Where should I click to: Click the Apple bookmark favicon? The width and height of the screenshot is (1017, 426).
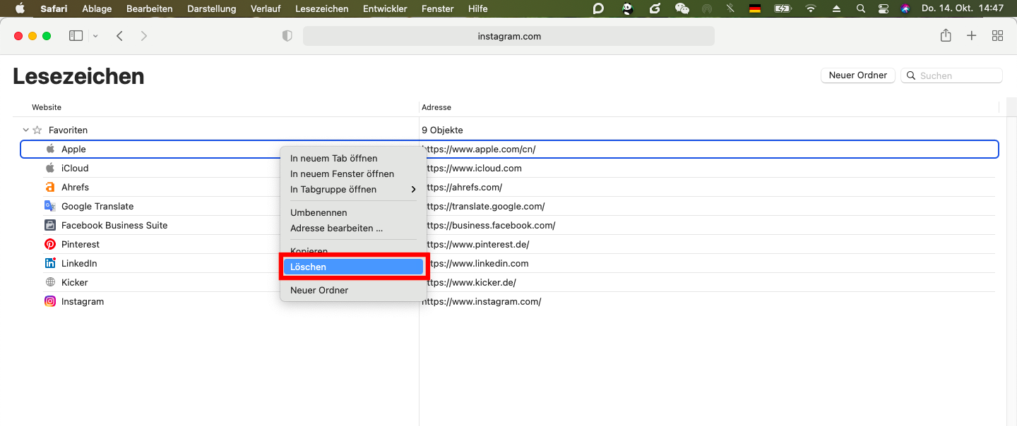click(x=50, y=149)
